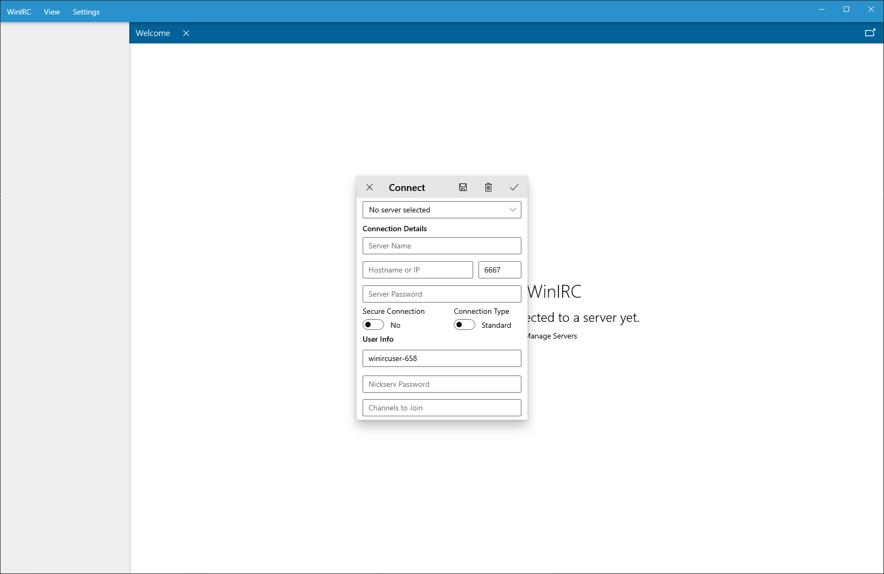This screenshot has width=884, height=574.
Task: Close the WinIRC window
Action: tap(871, 10)
